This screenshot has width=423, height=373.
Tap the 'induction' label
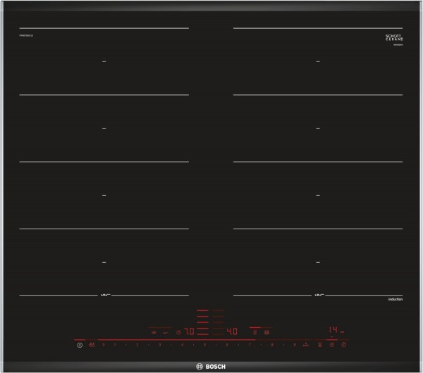point(396,300)
